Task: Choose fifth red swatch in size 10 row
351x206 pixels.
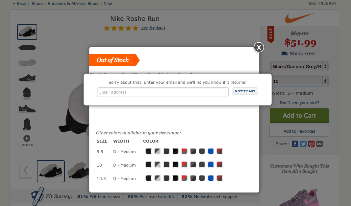Action: pyautogui.click(x=184, y=165)
